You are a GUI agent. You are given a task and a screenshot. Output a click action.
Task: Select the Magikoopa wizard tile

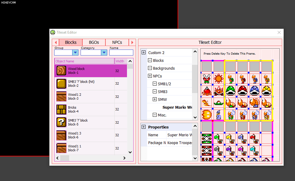point(219,115)
